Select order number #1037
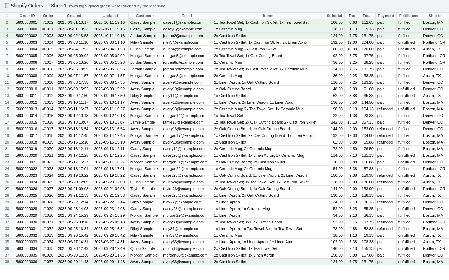Viewport: 449px width, 280px height. (48, 262)
